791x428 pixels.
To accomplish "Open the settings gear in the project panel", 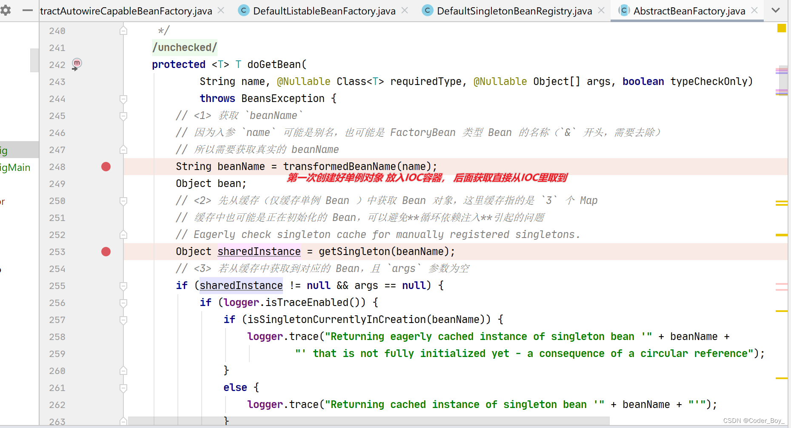I will pos(6,10).
